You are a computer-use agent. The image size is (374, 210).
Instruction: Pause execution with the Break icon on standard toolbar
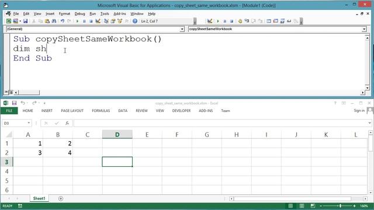(x=84, y=21)
